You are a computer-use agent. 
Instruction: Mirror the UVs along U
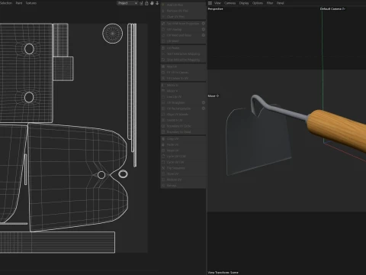click(x=183, y=85)
